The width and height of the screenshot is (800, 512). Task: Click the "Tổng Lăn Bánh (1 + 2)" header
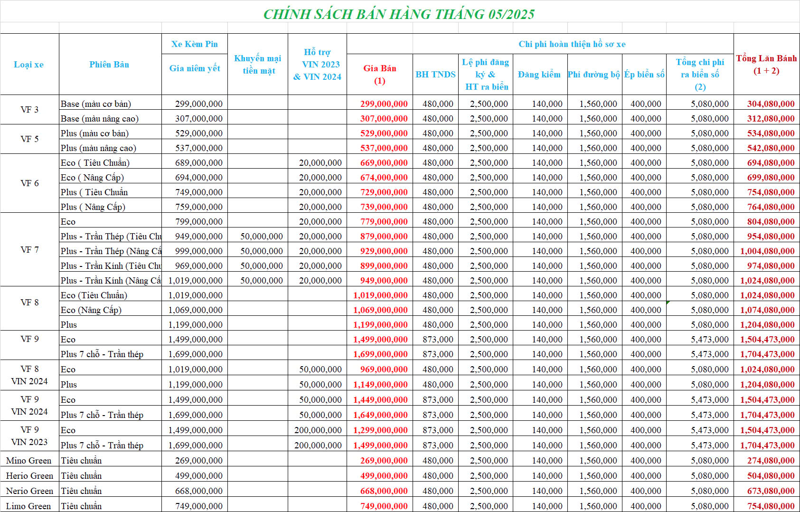pyautogui.click(x=767, y=65)
